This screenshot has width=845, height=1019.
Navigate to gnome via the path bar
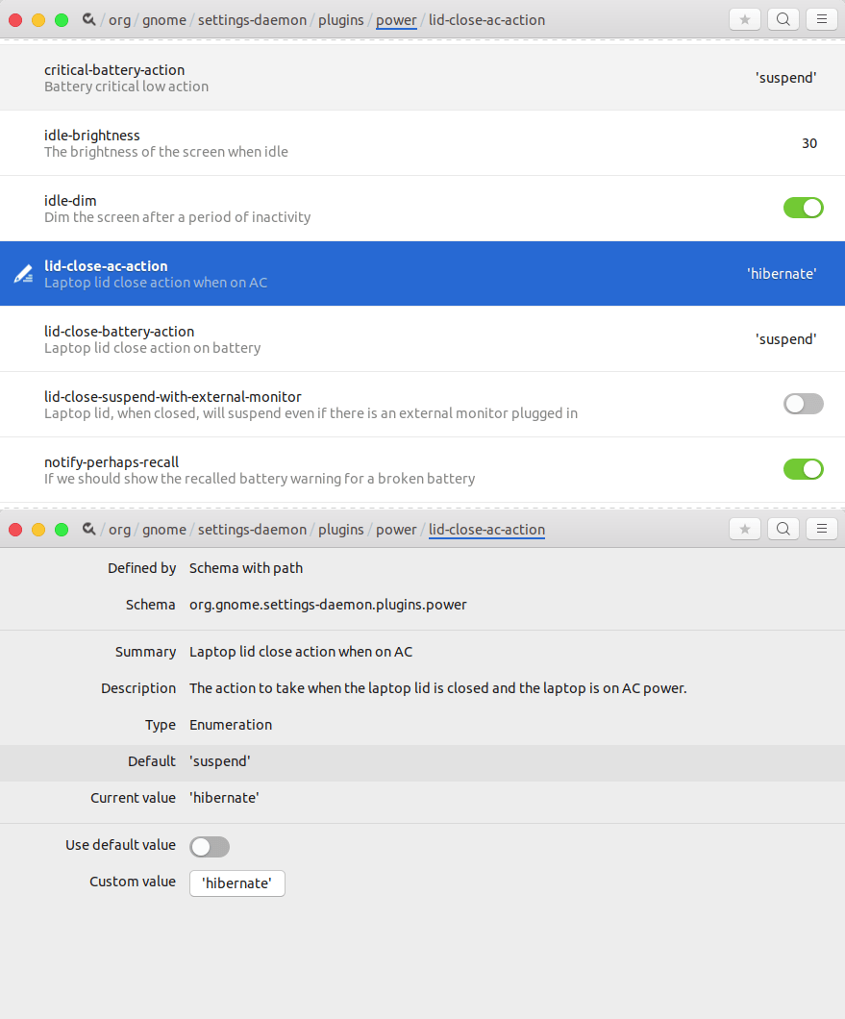pos(163,19)
